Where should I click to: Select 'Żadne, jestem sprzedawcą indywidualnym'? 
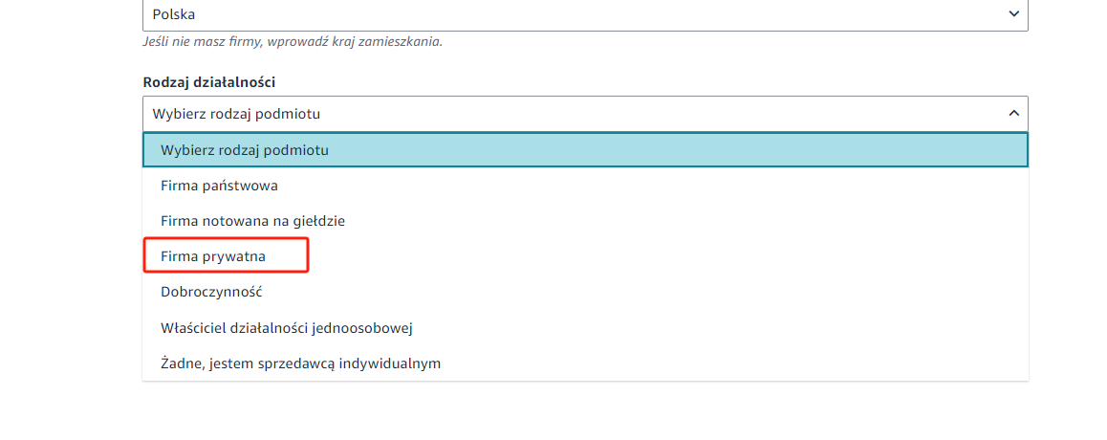[x=301, y=363]
